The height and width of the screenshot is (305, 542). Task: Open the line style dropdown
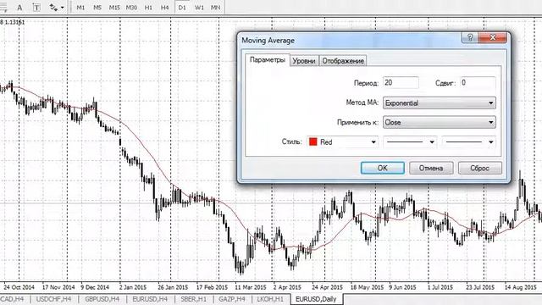pos(410,142)
